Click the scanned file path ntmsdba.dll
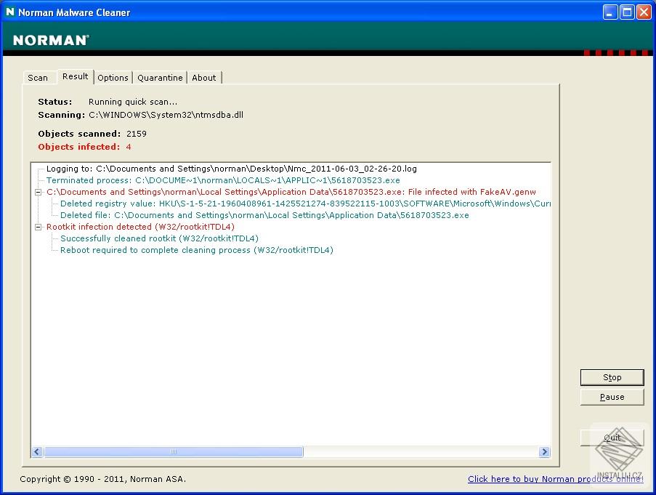The image size is (656, 495). pos(166,115)
